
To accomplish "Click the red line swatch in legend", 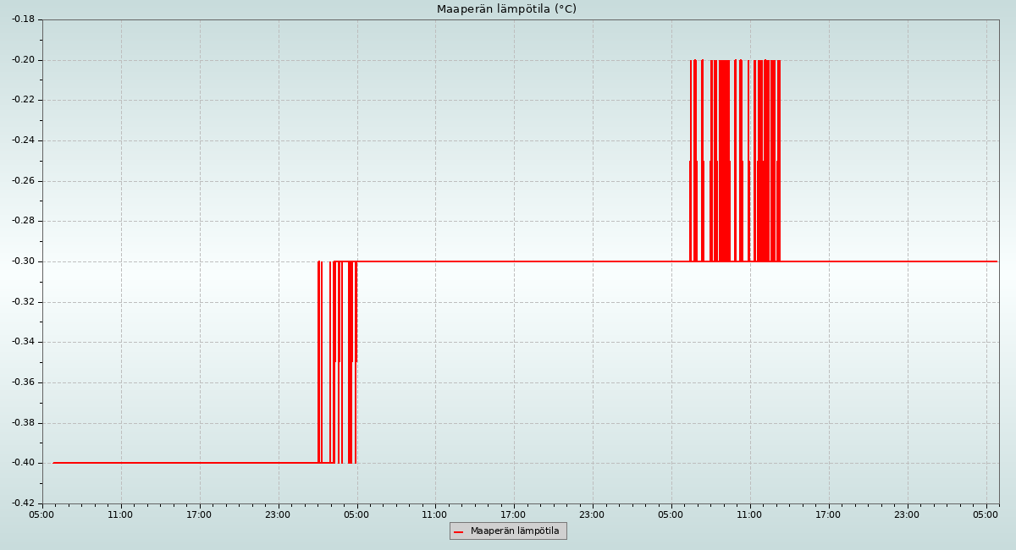I will 459,531.
